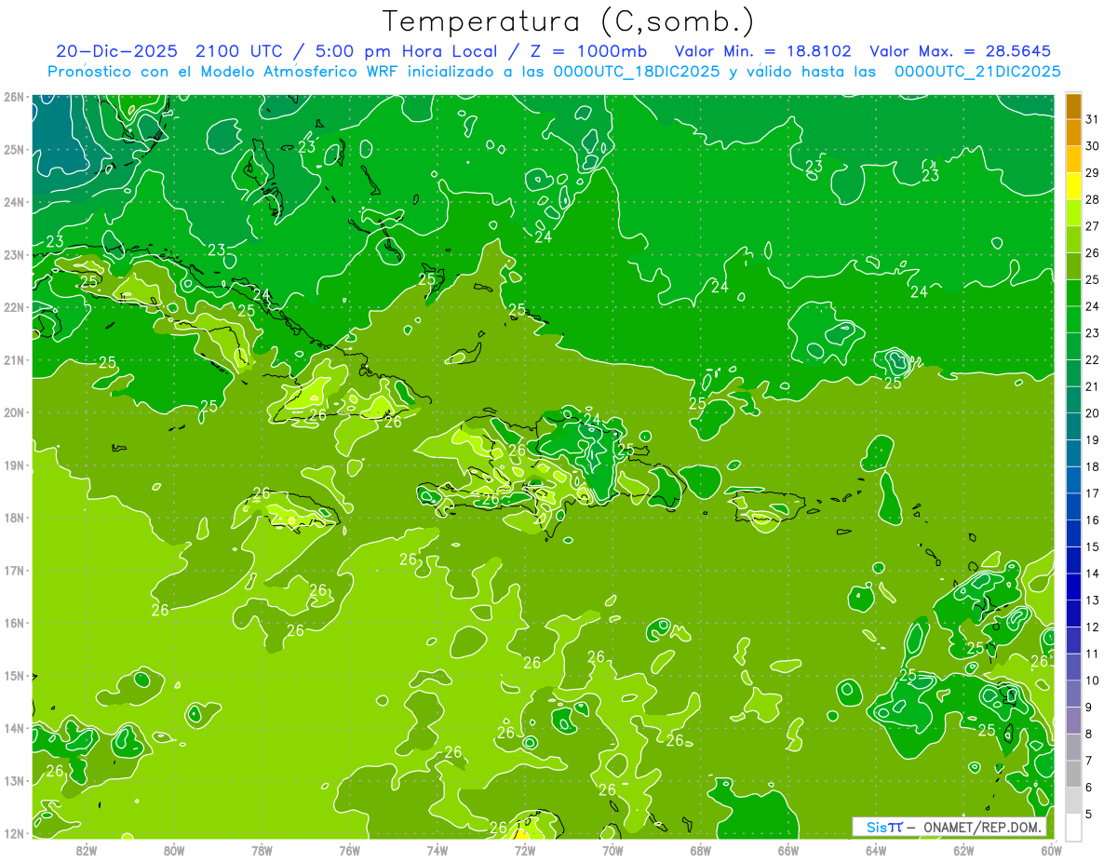Click the '18N' latitude axis label

(x=13, y=518)
